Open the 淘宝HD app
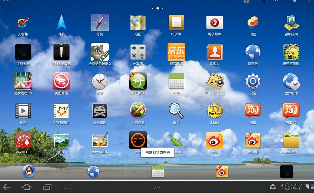 click(x=291, y=110)
